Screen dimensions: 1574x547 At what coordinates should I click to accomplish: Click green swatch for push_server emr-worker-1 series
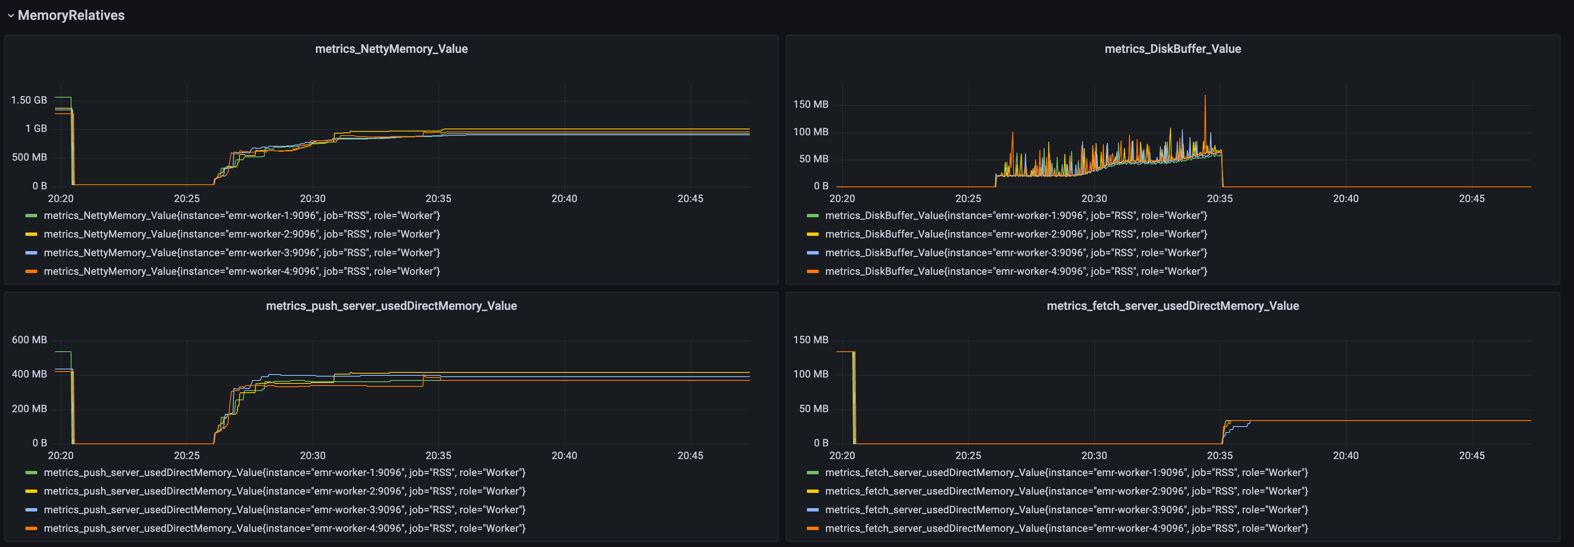tap(31, 473)
